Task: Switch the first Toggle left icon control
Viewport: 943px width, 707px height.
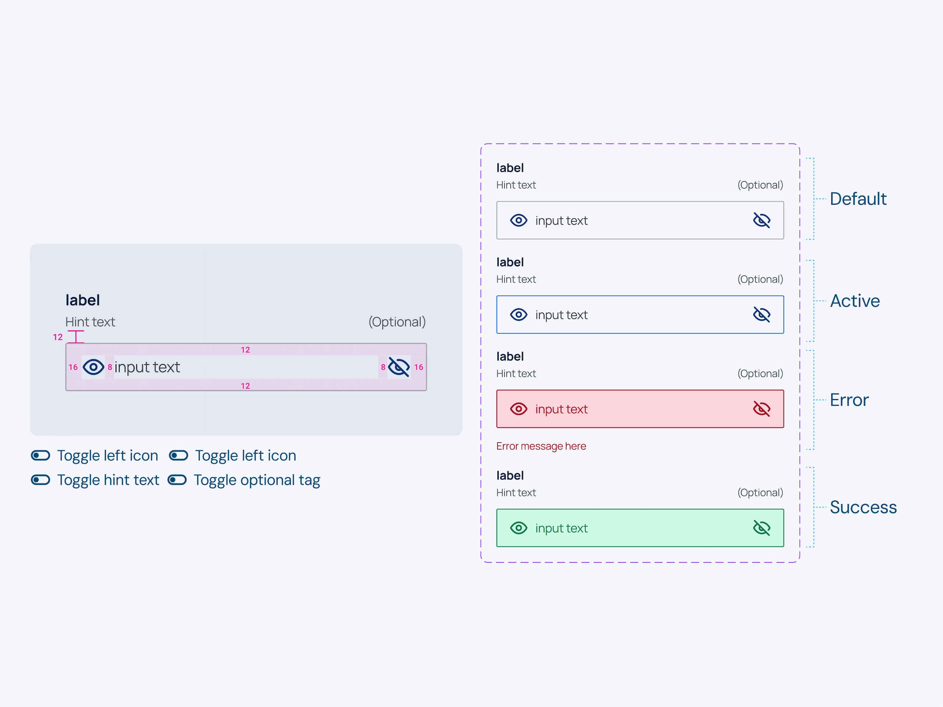Action: (x=41, y=455)
